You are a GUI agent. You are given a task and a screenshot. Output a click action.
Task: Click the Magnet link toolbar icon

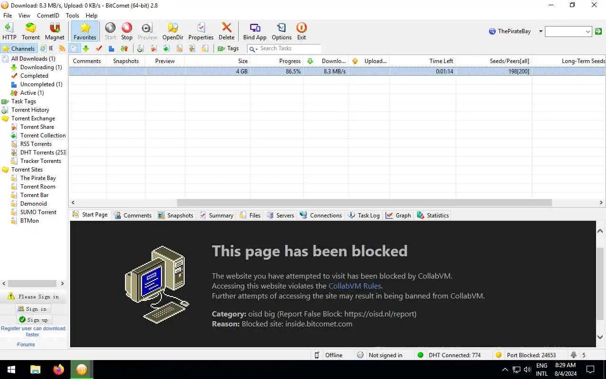[54, 31]
